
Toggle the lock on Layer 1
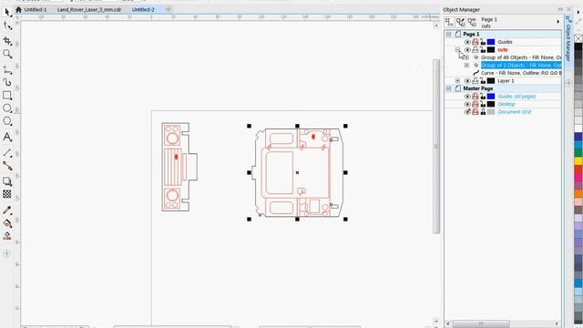483,81
